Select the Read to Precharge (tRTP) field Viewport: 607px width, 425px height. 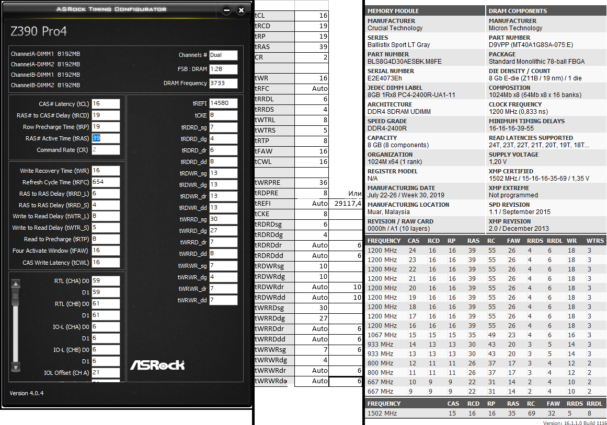click(106, 239)
